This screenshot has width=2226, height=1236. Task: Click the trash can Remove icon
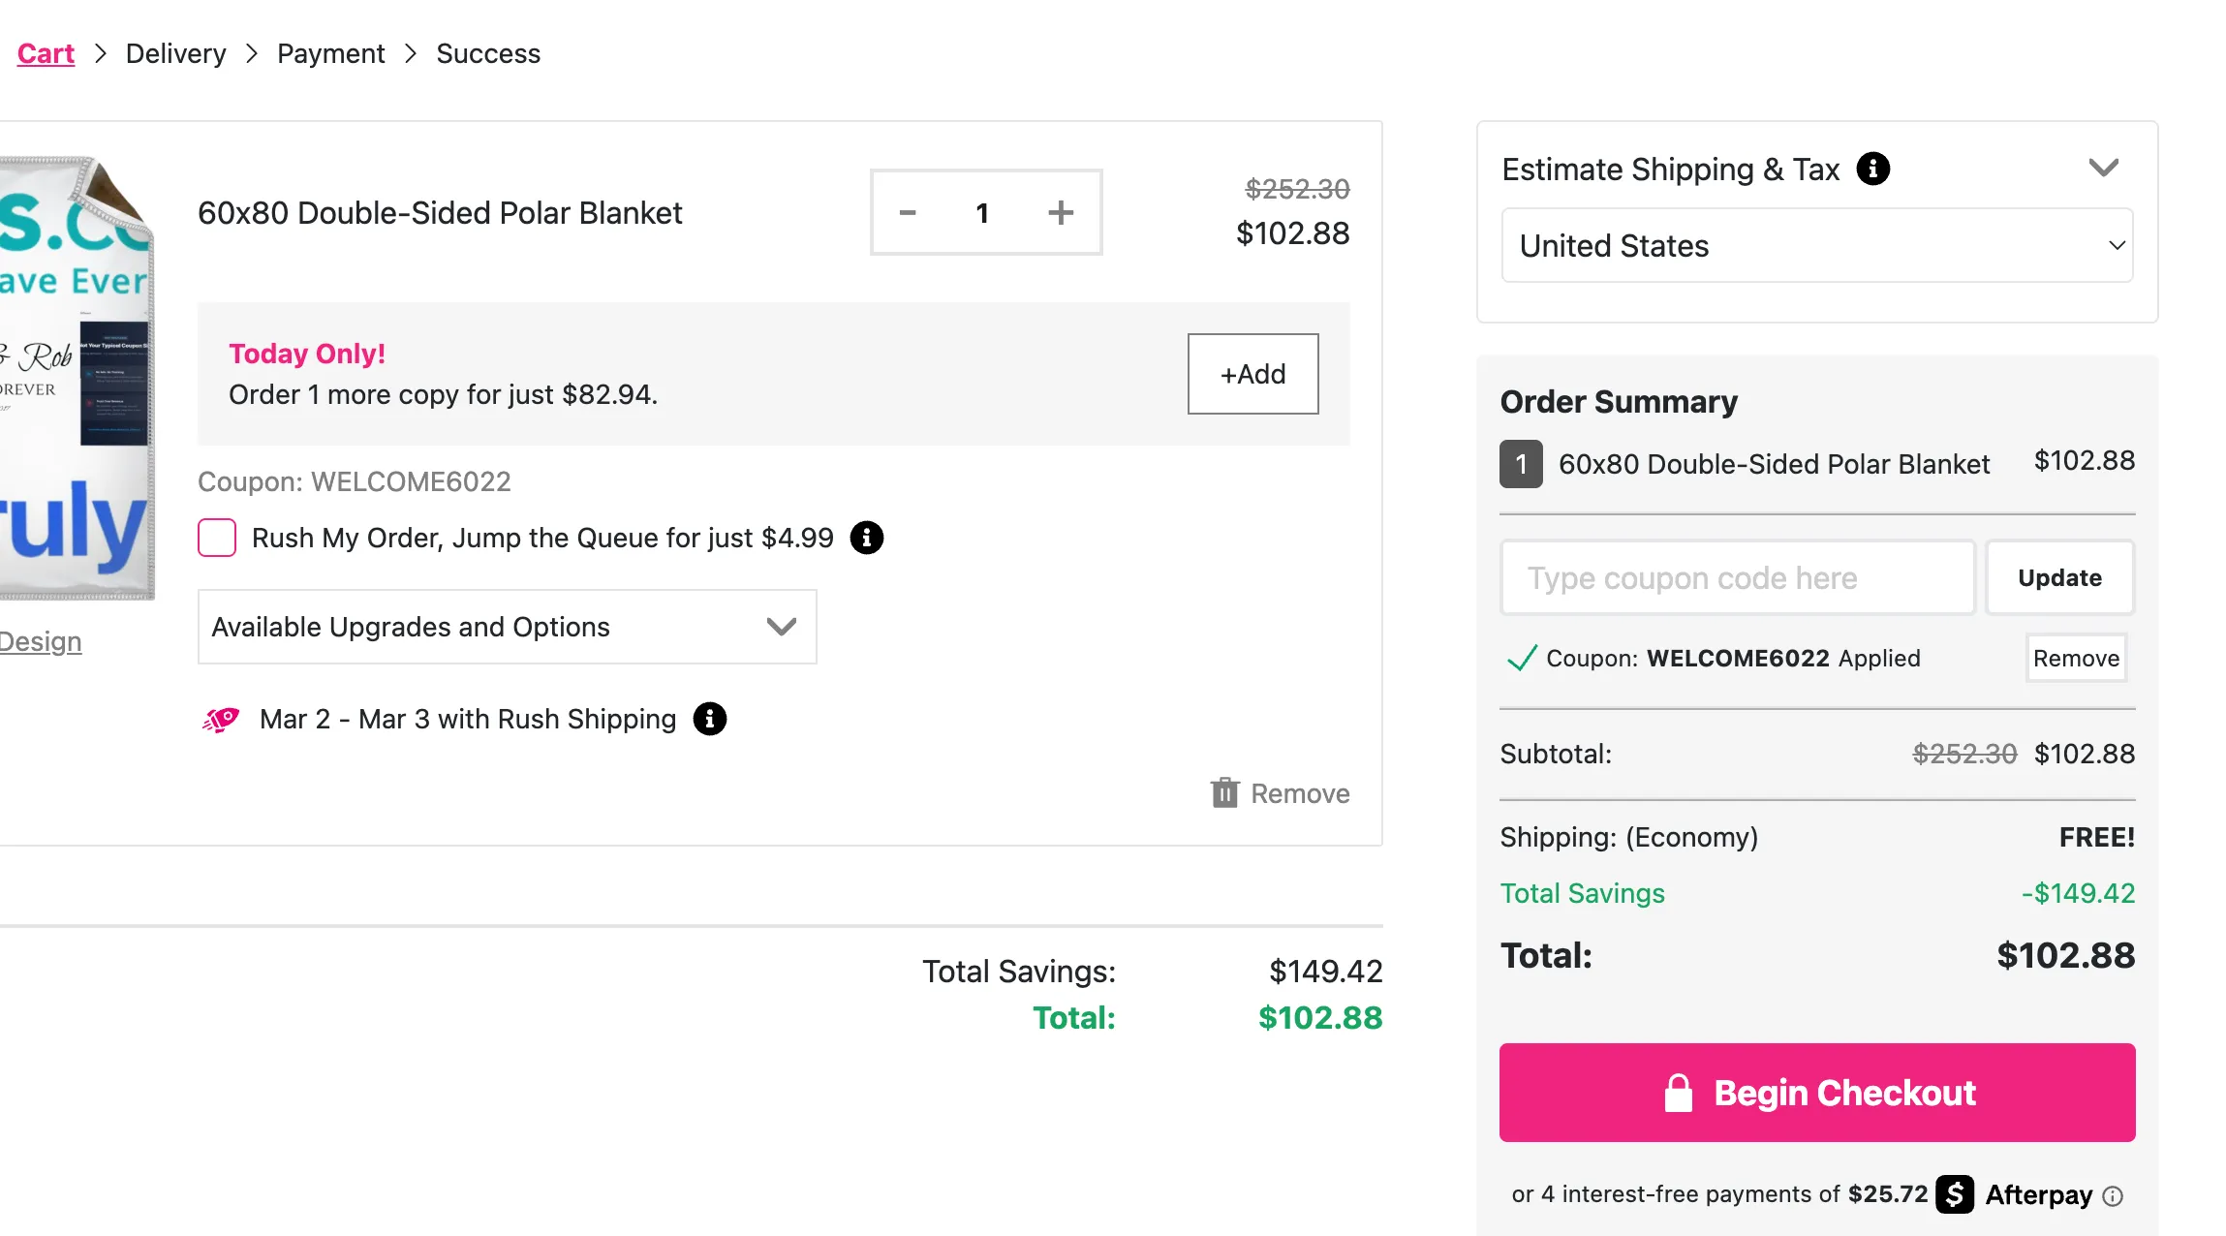point(1224,792)
